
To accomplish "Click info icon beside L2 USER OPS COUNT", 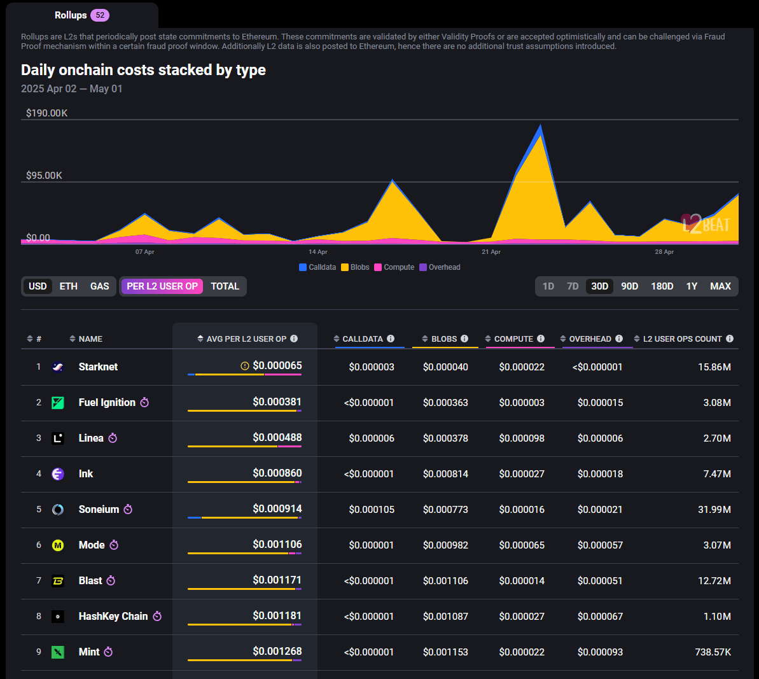I will click(730, 339).
